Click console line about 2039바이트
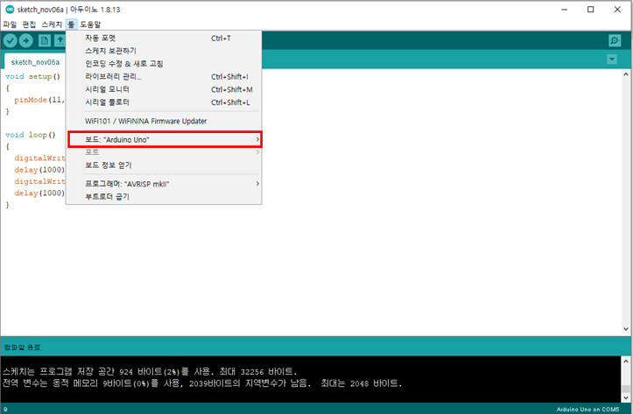This screenshot has width=633, height=414. [202, 383]
